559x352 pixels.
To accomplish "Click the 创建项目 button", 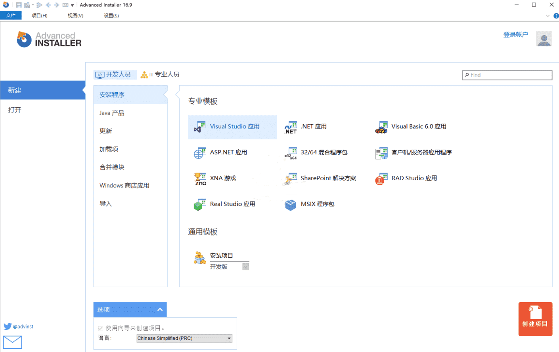I will pyautogui.click(x=535, y=319).
